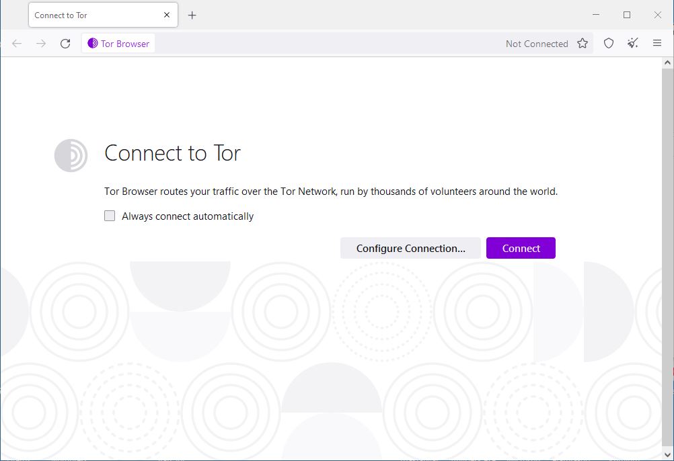Open the security level shield icon
The height and width of the screenshot is (461, 674).
pos(609,44)
